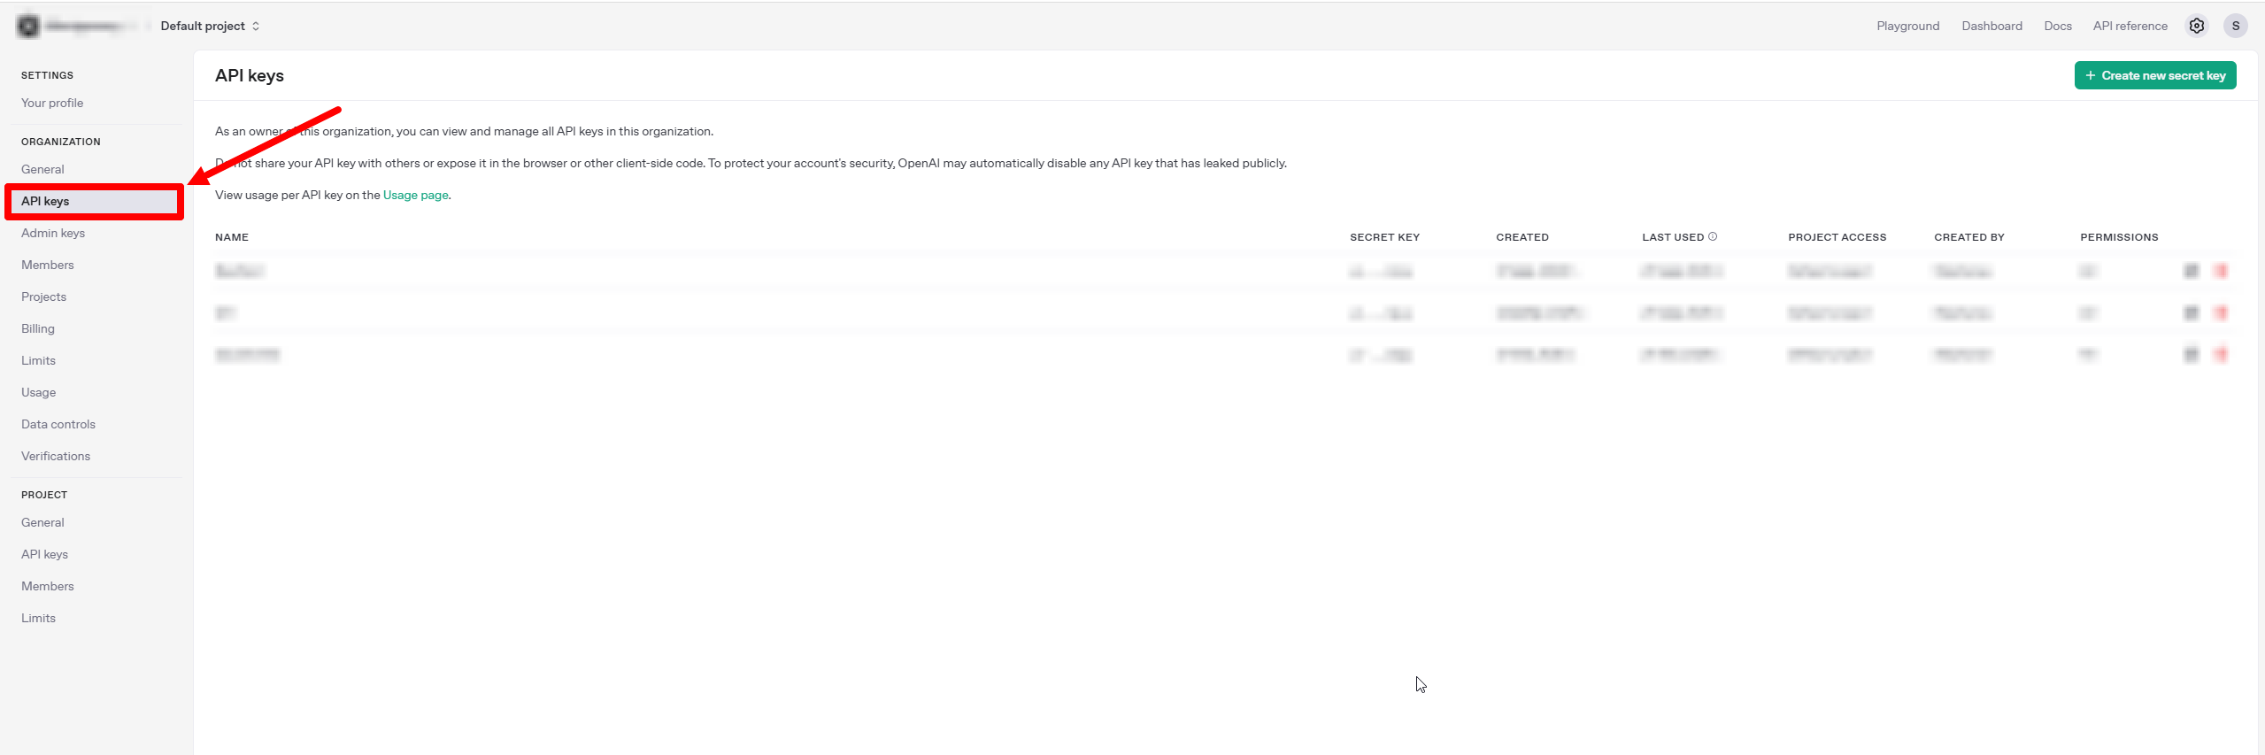Open Docs in the top navigation
Image resolution: width=2265 pixels, height=755 pixels.
pos(2057,26)
